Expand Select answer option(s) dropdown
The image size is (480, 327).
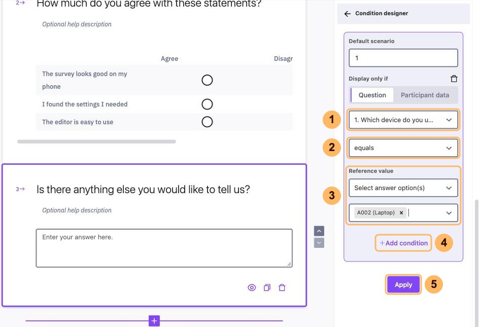tap(403, 188)
